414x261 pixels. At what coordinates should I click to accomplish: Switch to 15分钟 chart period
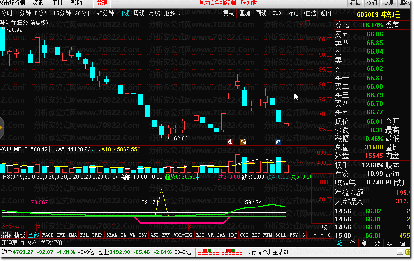point(62,13)
